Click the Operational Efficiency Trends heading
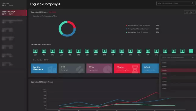Viewport: 196px width, 111px height. (x=42, y=82)
